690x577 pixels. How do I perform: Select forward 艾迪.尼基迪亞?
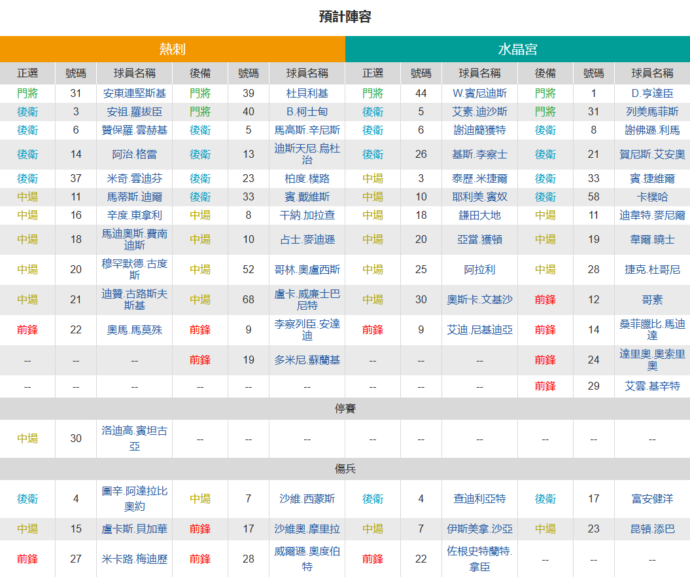pos(479,329)
